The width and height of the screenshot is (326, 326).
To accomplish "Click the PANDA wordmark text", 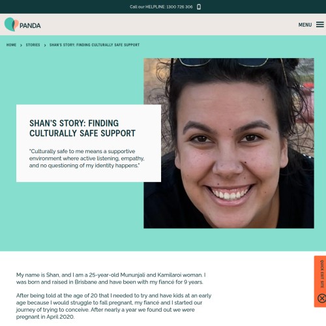I will (30, 25).
